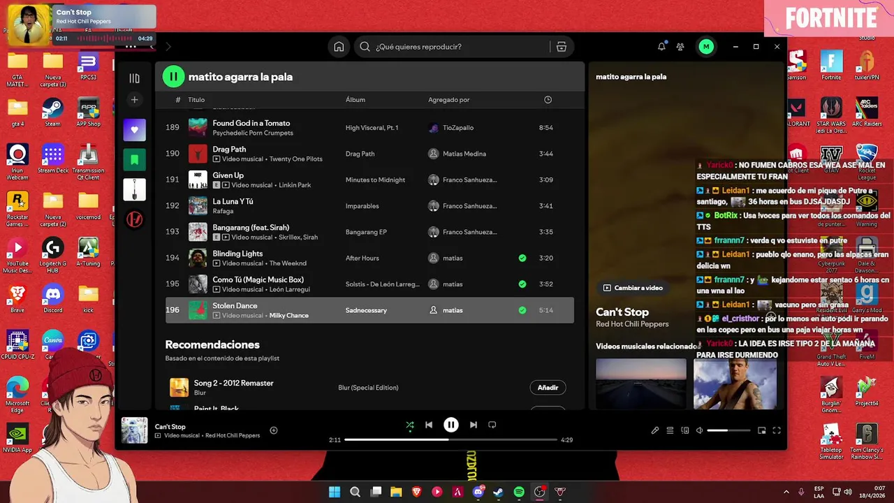Open lyrics microphone icon in player
This screenshot has height=503, width=894.
(655, 430)
